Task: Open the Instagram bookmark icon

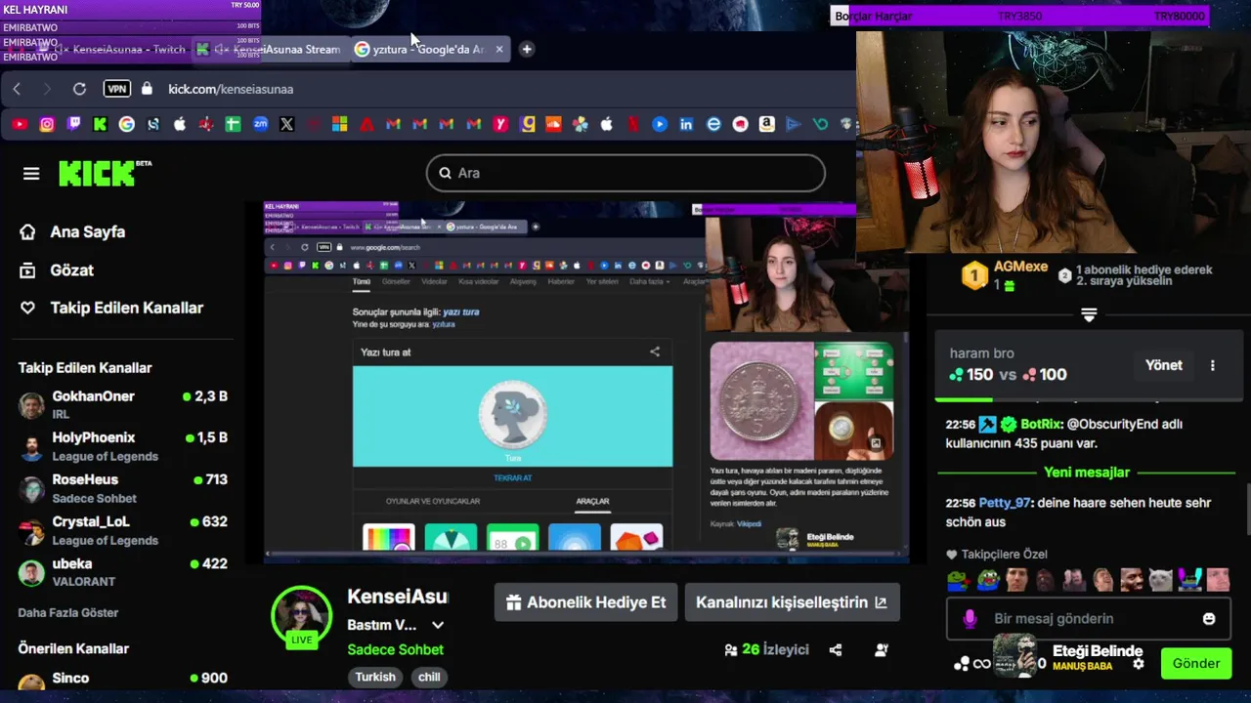Action: (x=47, y=124)
